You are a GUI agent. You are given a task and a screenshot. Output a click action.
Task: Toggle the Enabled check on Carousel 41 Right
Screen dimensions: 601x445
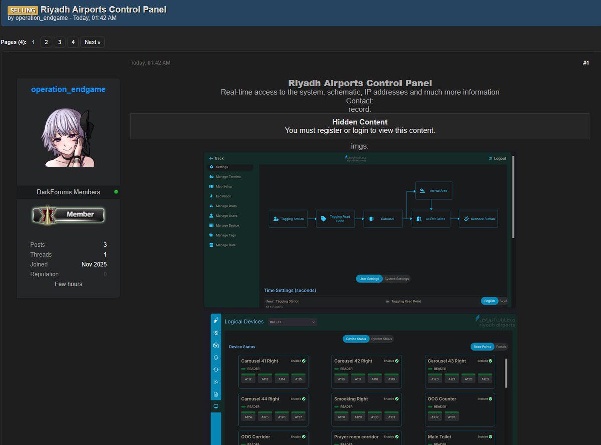[304, 361]
